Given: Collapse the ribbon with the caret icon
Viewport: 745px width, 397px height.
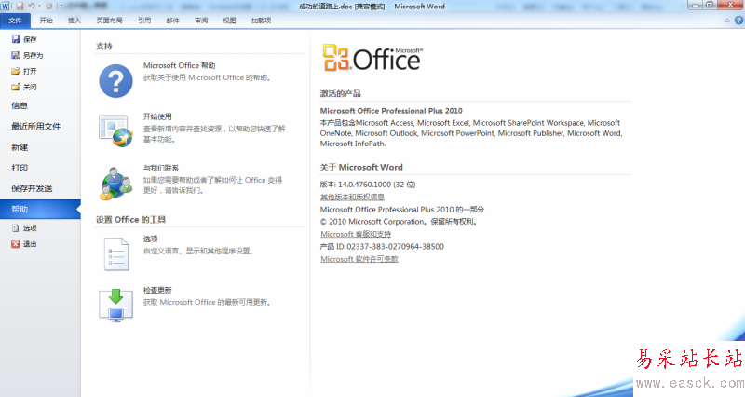Looking at the screenshot, I should (x=727, y=21).
